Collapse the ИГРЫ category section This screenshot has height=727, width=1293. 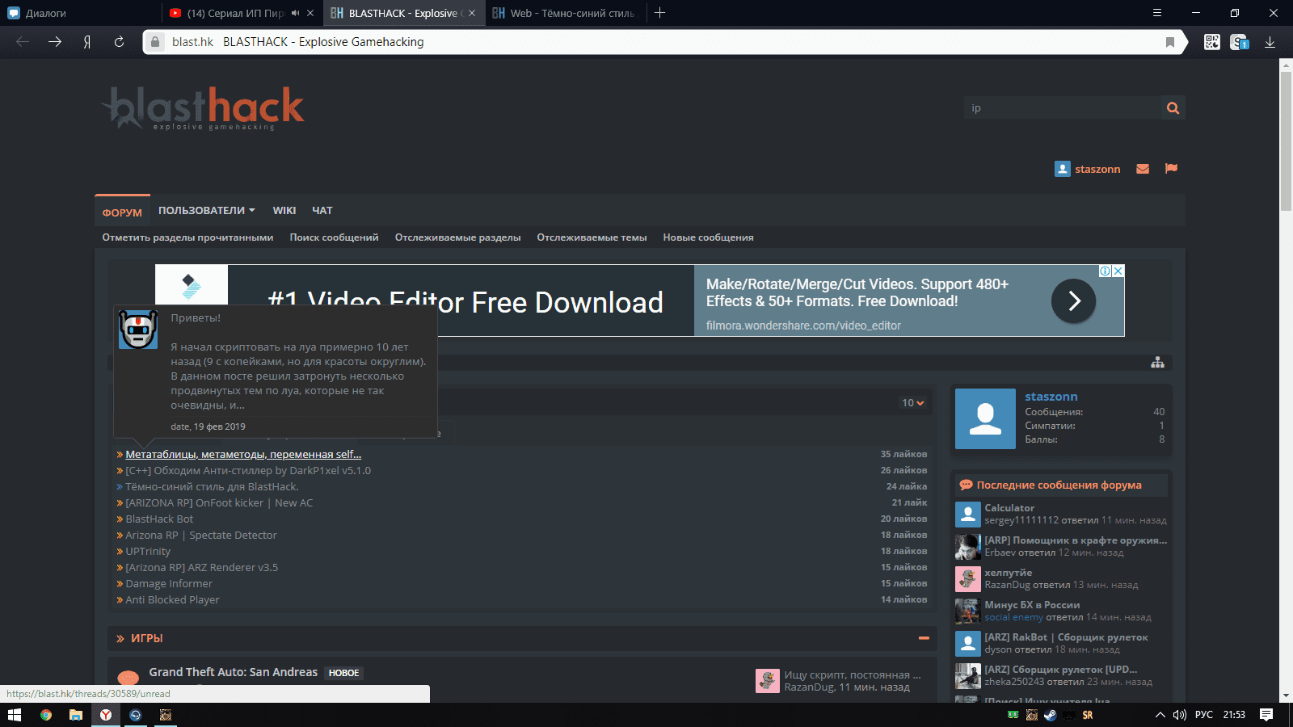click(x=923, y=638)
